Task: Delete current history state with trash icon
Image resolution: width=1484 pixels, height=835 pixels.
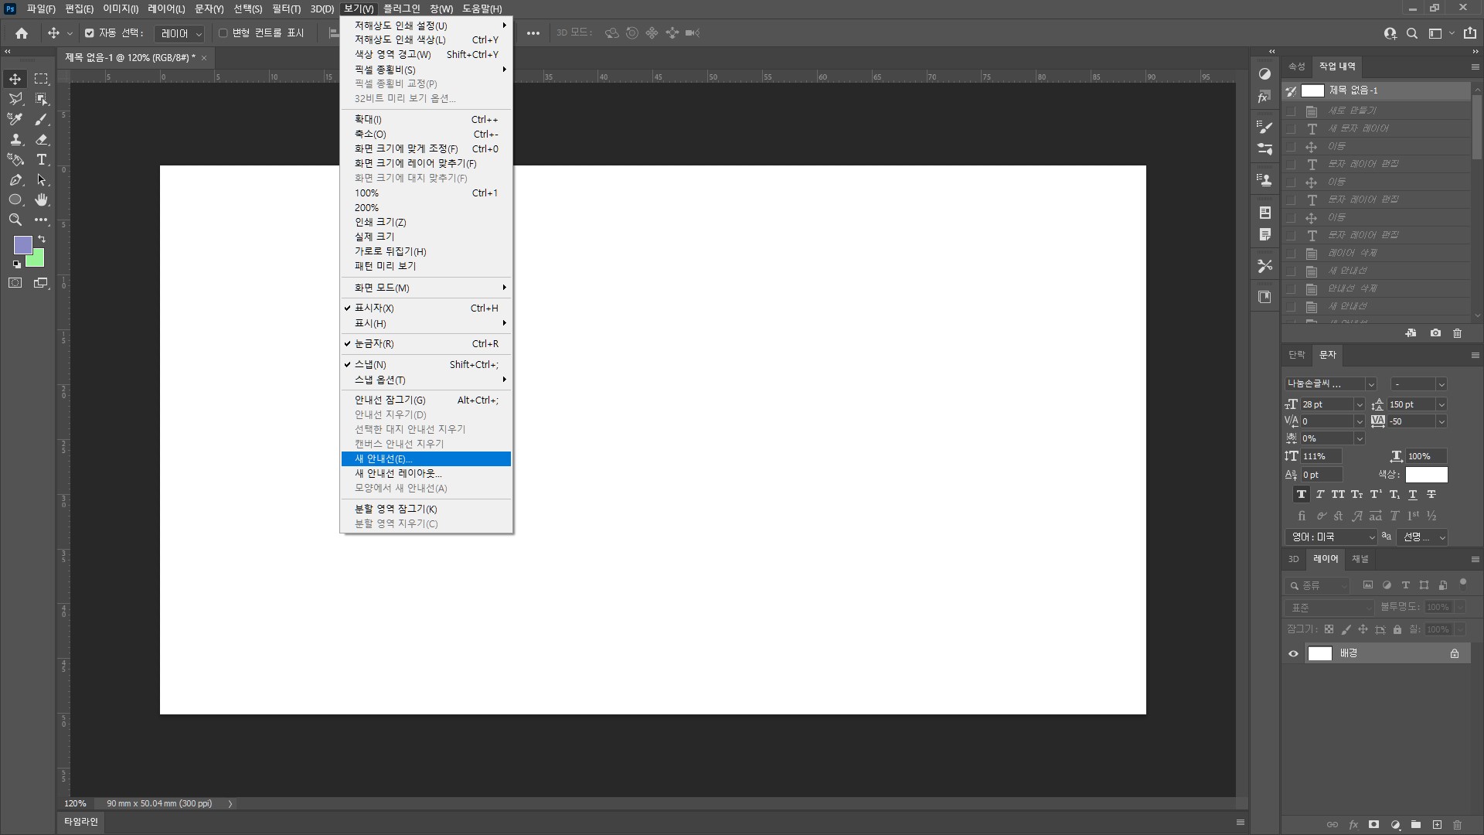Action: point(1457,333)
